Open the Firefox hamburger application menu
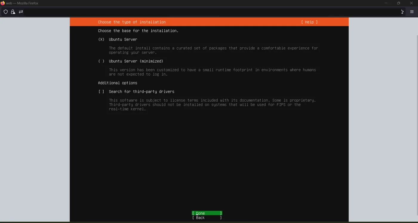The height and width of the screenshot is (223, 418). [412, 12]
